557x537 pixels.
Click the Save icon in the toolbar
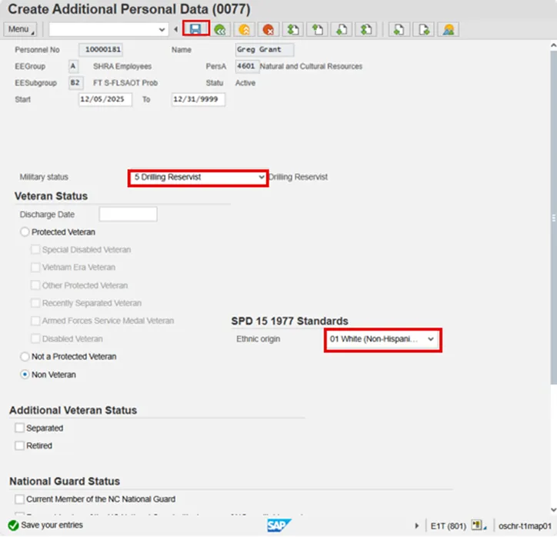click(x=195, y=28)
